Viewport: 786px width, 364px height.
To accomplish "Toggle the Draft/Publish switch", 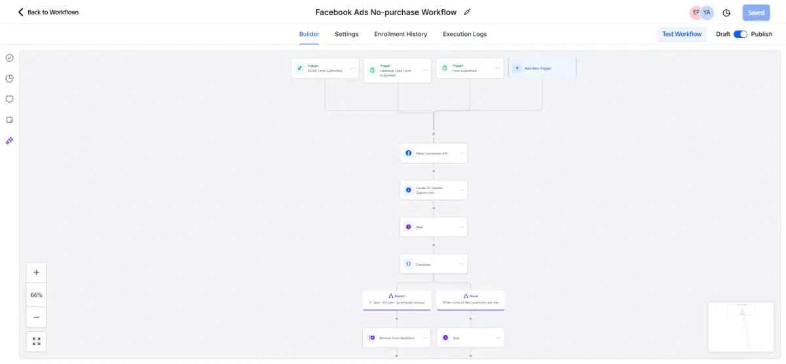I will pyautogui.click(x=740, y=34).
